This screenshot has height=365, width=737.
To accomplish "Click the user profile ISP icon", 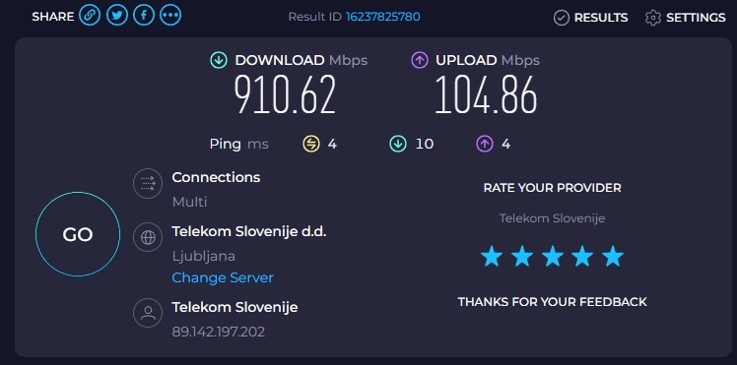I will [x=148, y=313].
